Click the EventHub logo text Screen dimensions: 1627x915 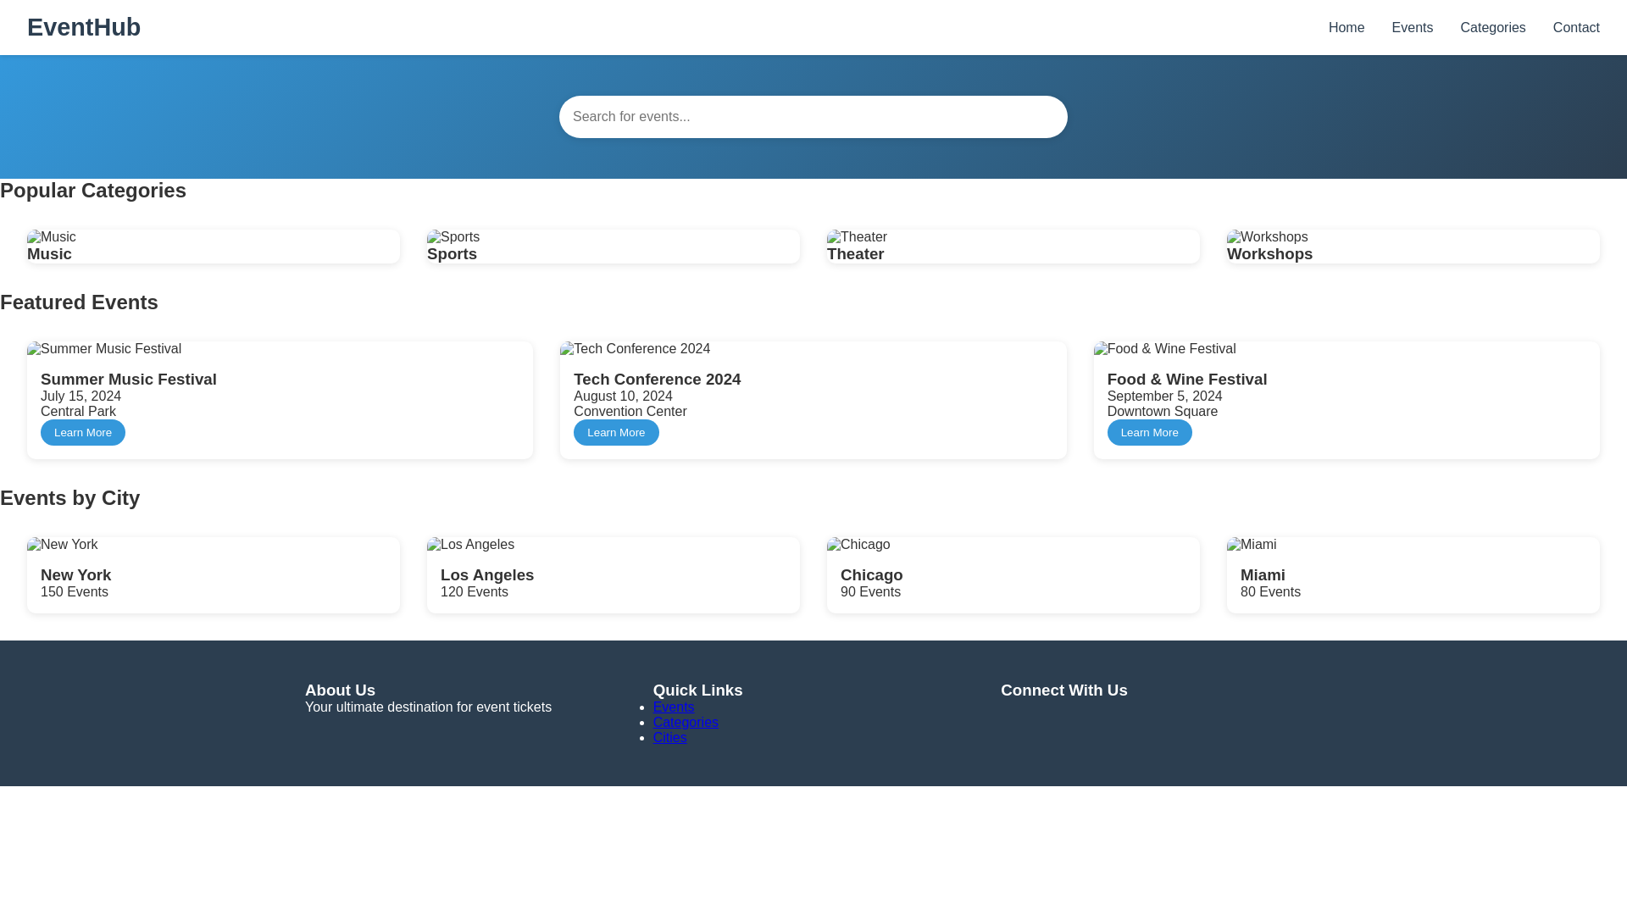[x=84, y=27]
